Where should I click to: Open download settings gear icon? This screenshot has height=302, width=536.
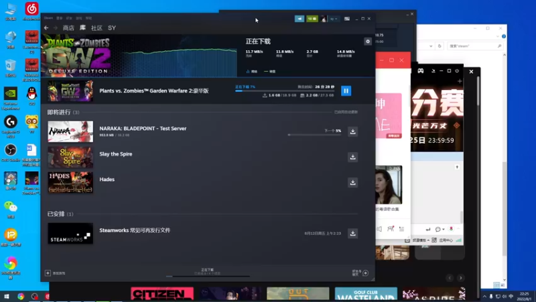367,42
